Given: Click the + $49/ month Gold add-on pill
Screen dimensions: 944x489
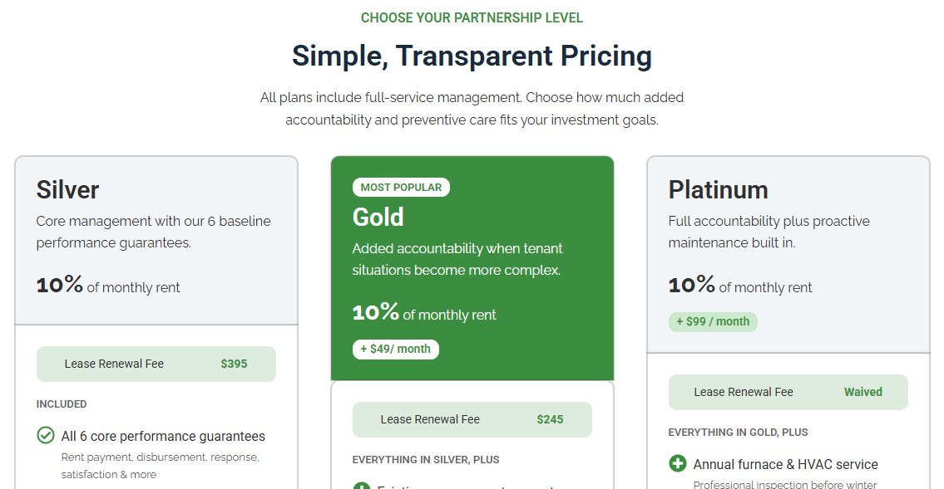Looking at the screenshot, I should [395, 349].
